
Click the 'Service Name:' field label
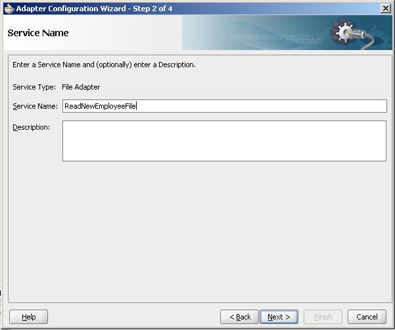coord(35,106)
